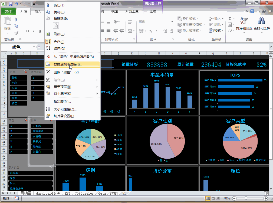Screen dimensions: 273x203
Task: Open the 文件 tab
Action: pos(8,11)
